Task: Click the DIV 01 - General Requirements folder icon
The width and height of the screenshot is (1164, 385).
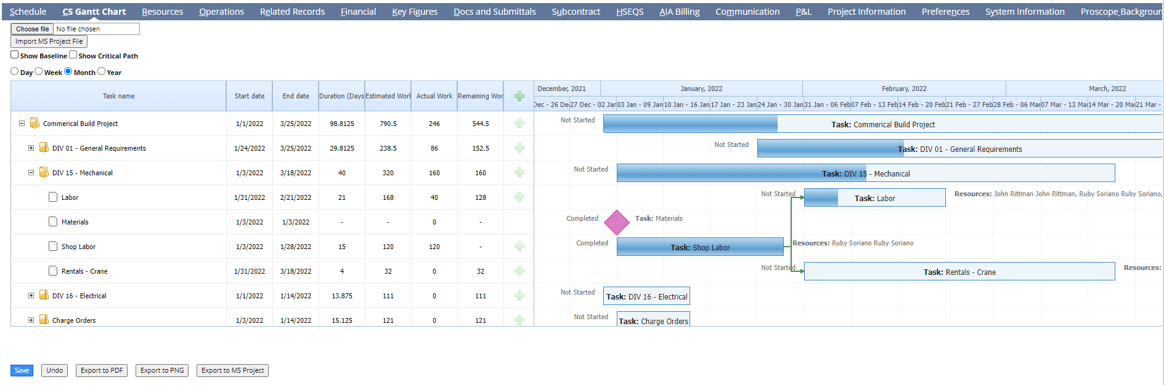Action: (44, 148)
